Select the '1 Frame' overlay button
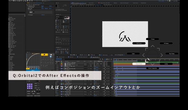 (x=152, y=39)
